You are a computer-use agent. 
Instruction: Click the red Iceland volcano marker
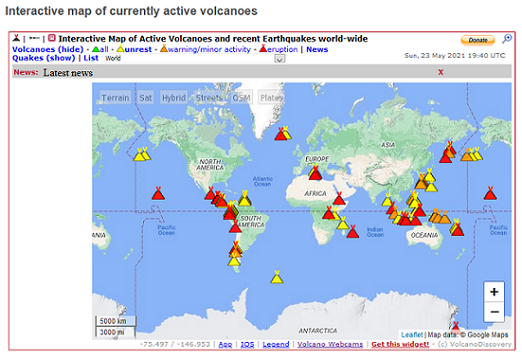(280, 134)
